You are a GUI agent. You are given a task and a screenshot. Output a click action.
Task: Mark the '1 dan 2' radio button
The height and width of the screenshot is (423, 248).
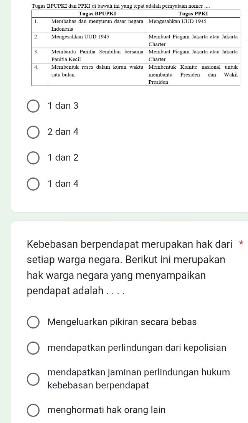click(33, 158)
